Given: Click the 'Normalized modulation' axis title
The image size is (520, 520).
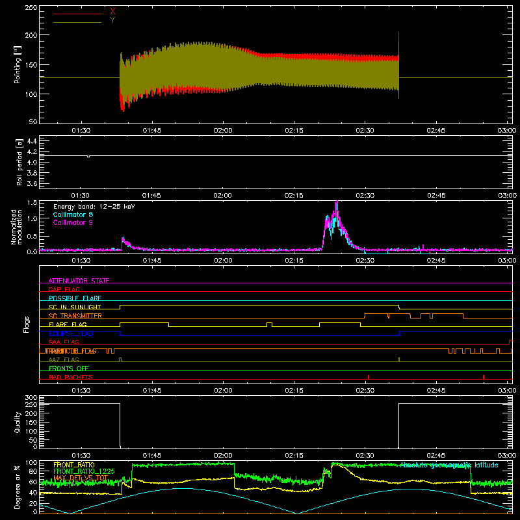Looking at the screenshot, I should tap(16, 227).
